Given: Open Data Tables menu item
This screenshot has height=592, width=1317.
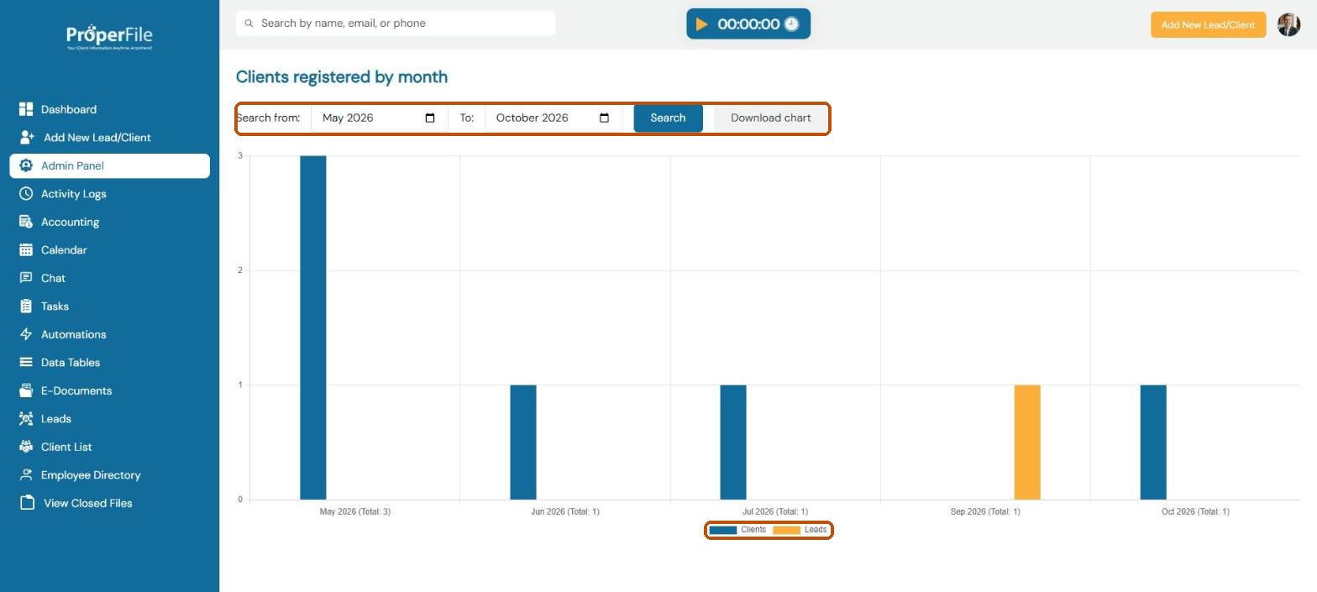Looking at the screenshot, I should [109, 362].
